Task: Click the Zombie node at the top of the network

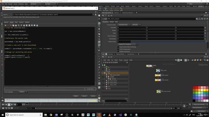Action: coord(149,66)
